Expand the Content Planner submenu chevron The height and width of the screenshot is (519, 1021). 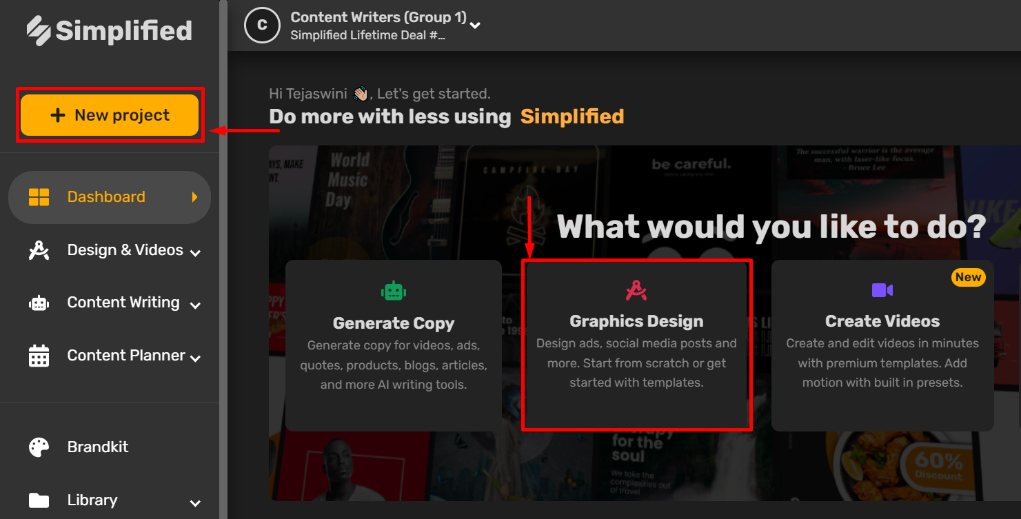tap(196, 358)
